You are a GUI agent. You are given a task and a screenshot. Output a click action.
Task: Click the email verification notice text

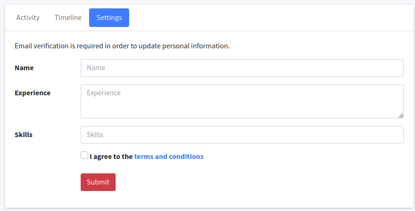tap(122, 46)
